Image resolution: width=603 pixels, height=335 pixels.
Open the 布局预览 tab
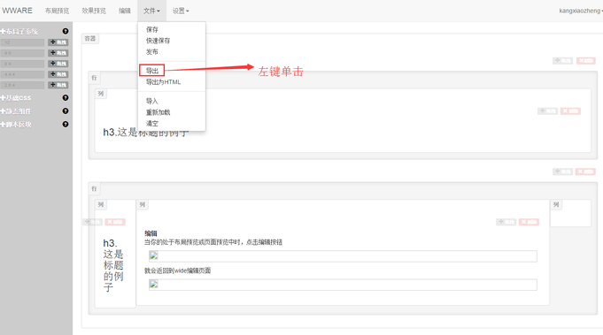57,11
